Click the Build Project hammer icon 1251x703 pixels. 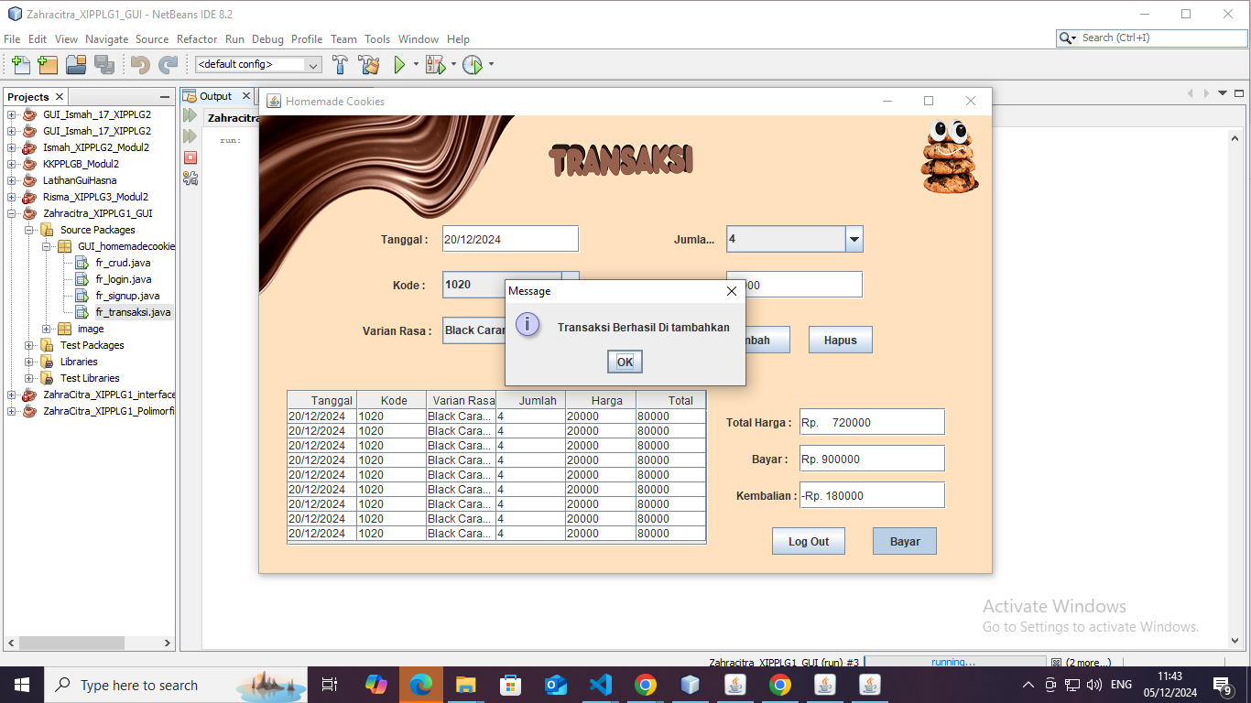tap(341, 65)
